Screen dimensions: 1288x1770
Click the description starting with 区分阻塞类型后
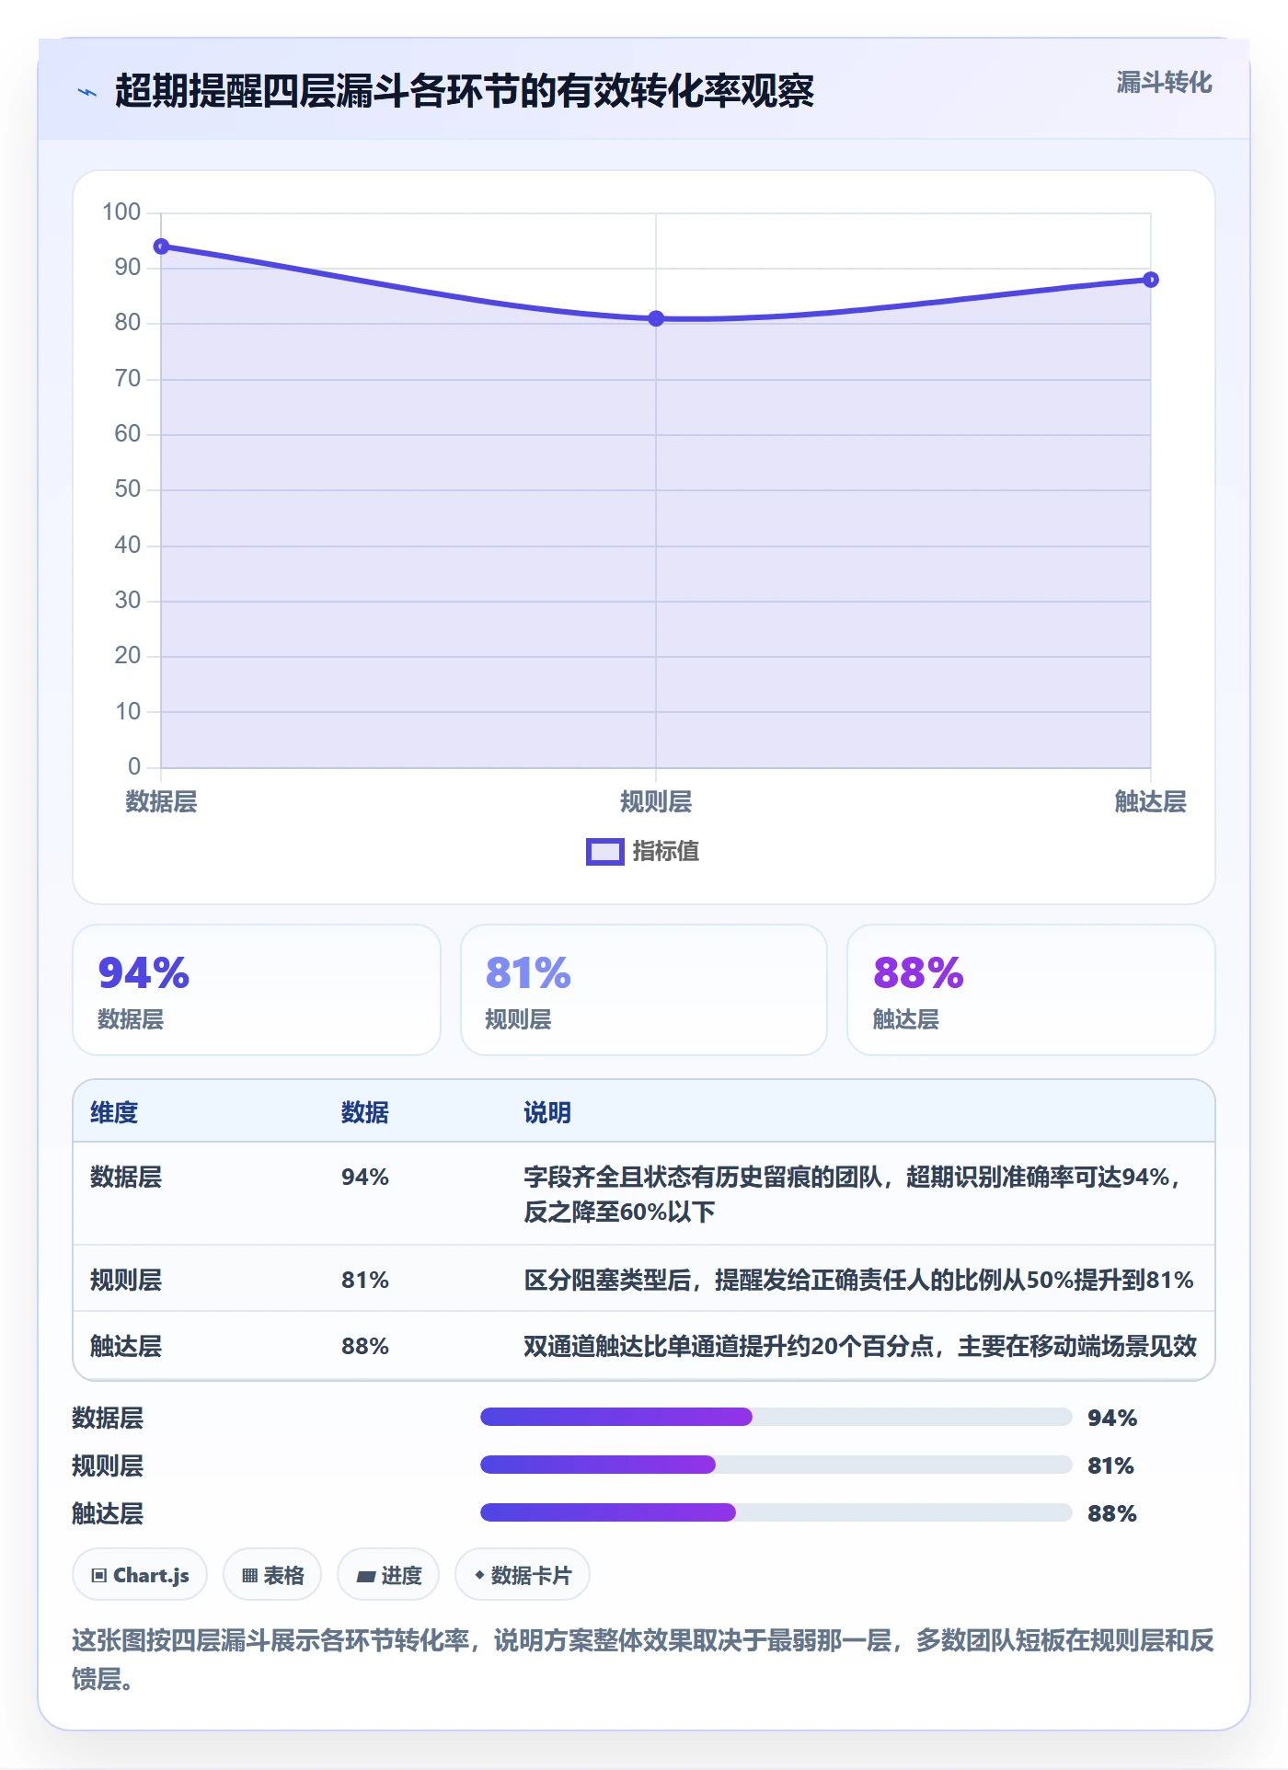pos(858,1280)
